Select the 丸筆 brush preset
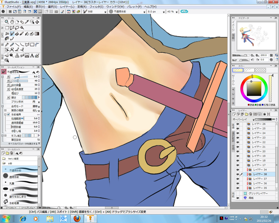This screenshot has width=279, height=223. pos(20,182)
